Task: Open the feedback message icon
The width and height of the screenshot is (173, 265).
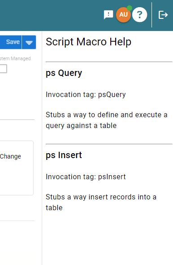Action: pos(108,15)
